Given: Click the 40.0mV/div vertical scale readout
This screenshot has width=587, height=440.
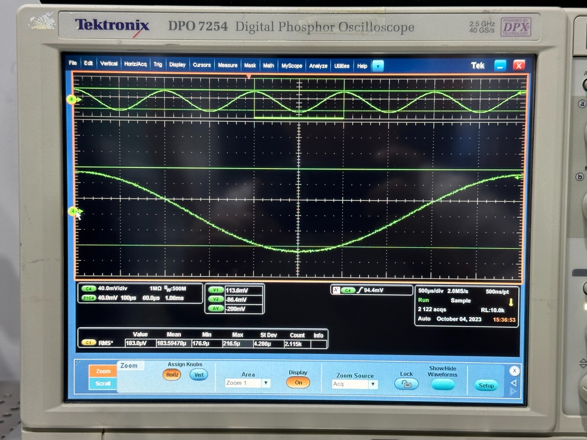Looking at the screenshot, I should coord(113,288).
